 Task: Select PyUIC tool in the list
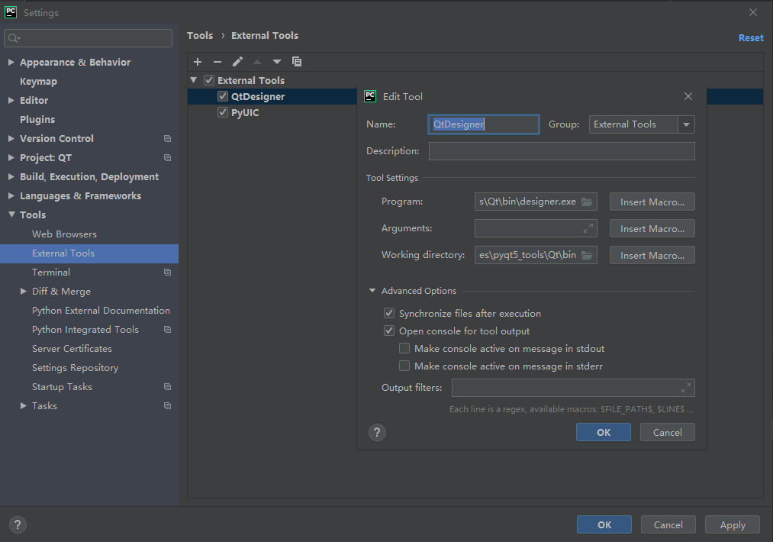(x=245, y=112)
